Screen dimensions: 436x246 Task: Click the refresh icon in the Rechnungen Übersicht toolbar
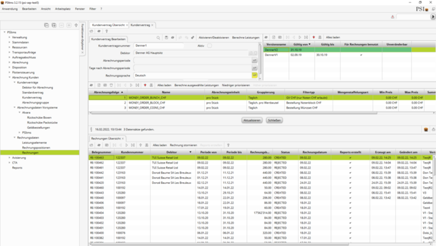tap(99, 145)
